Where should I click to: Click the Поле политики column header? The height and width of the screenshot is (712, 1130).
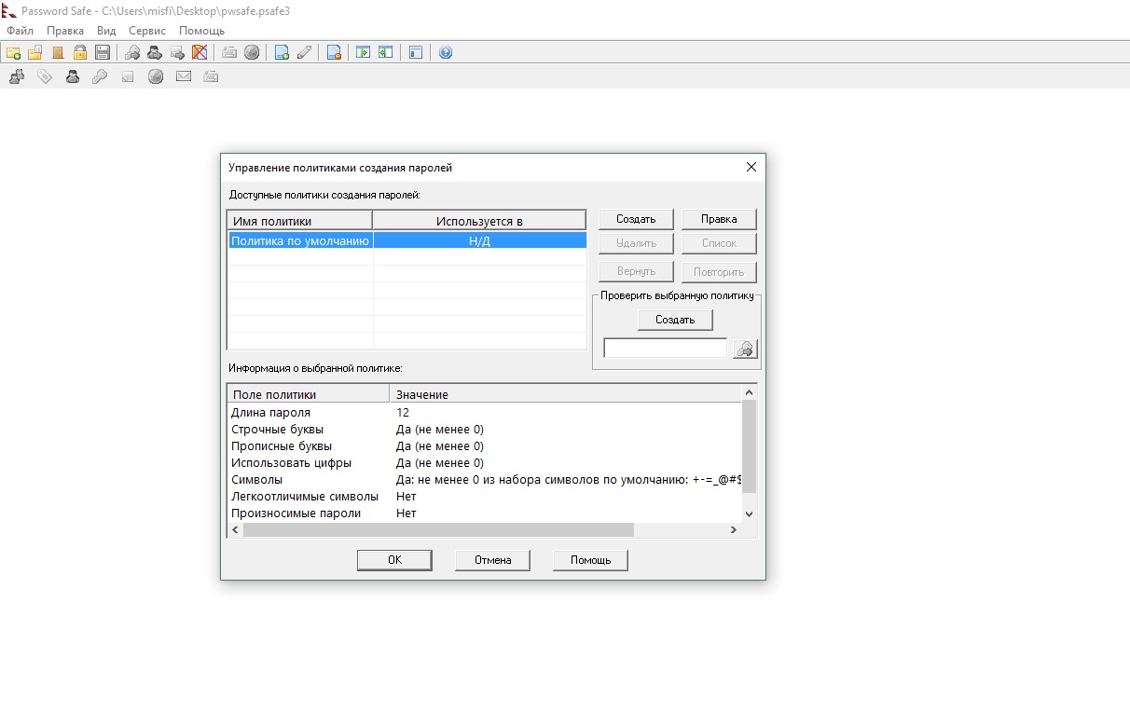(x=309, y=394)
